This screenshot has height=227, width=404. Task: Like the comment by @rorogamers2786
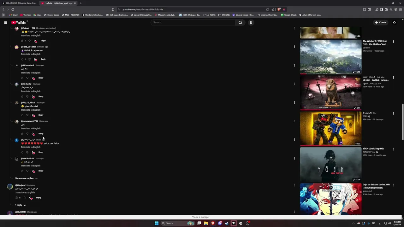pyautogui.click(x=22, y=134)
